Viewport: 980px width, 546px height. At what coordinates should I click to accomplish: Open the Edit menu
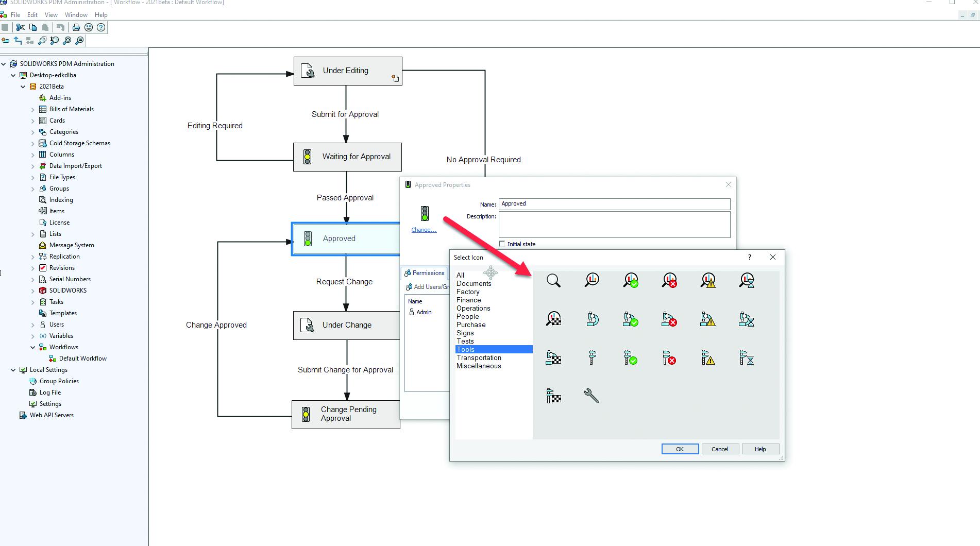[32, 15]
